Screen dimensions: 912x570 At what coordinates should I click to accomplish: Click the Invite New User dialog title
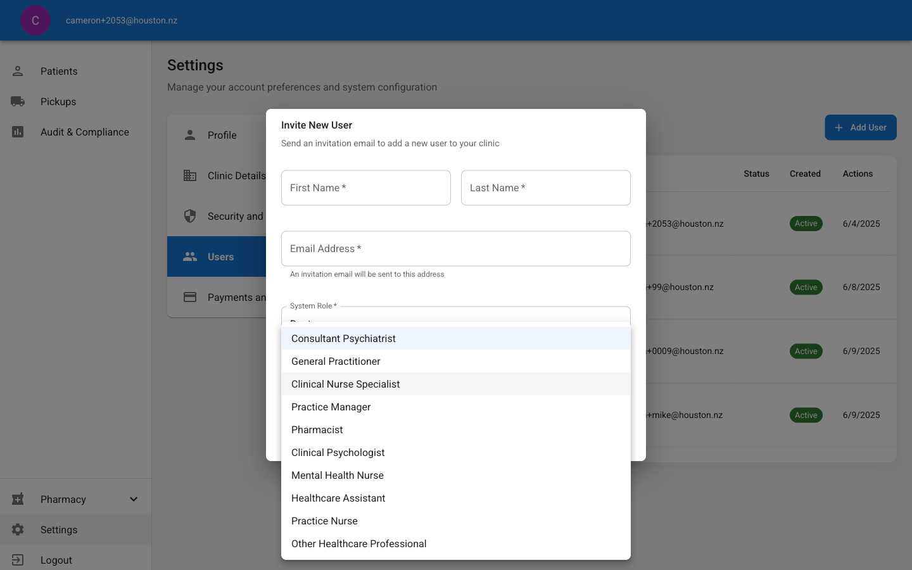[317, 125]
